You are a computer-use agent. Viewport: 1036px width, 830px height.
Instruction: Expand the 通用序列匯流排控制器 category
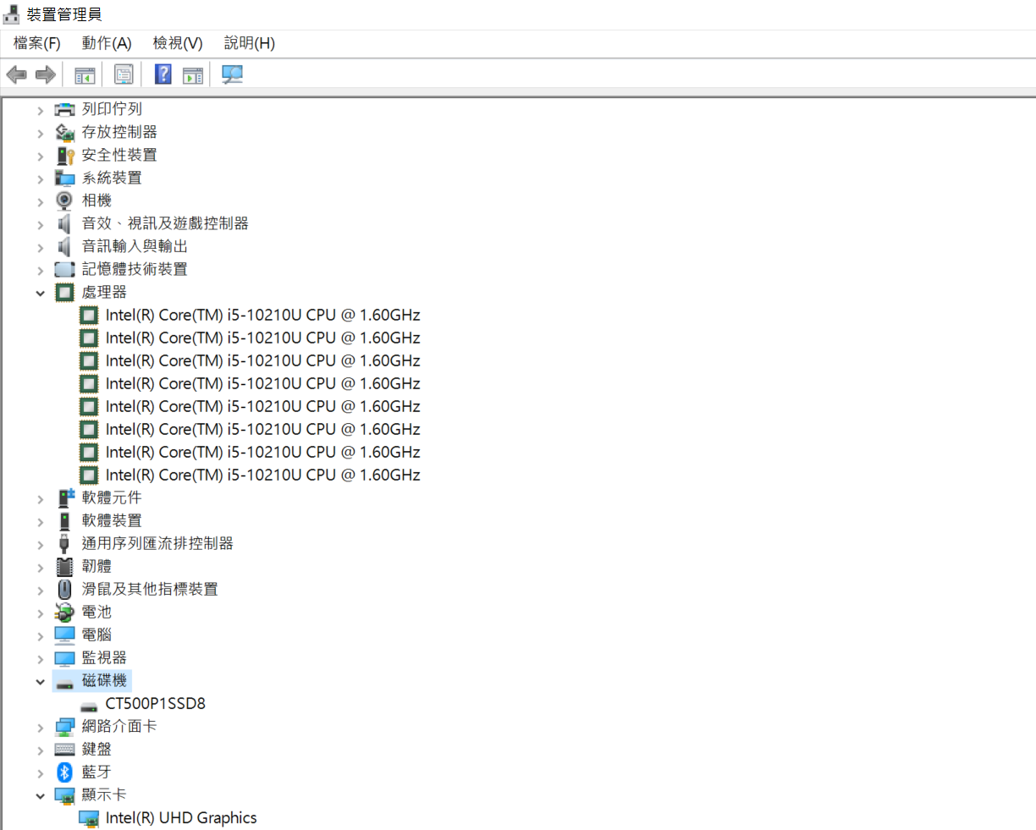point(40,544)
